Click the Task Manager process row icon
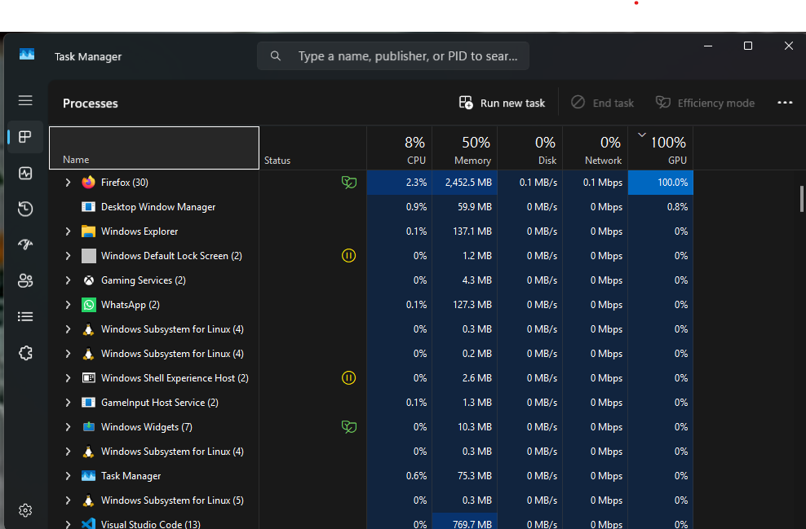The width and height of the screenshot is (806, 529). 88,476
